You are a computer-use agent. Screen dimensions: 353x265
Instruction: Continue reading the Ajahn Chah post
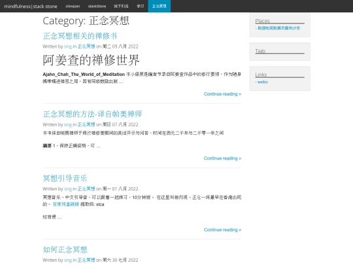(x=222, y=94)
